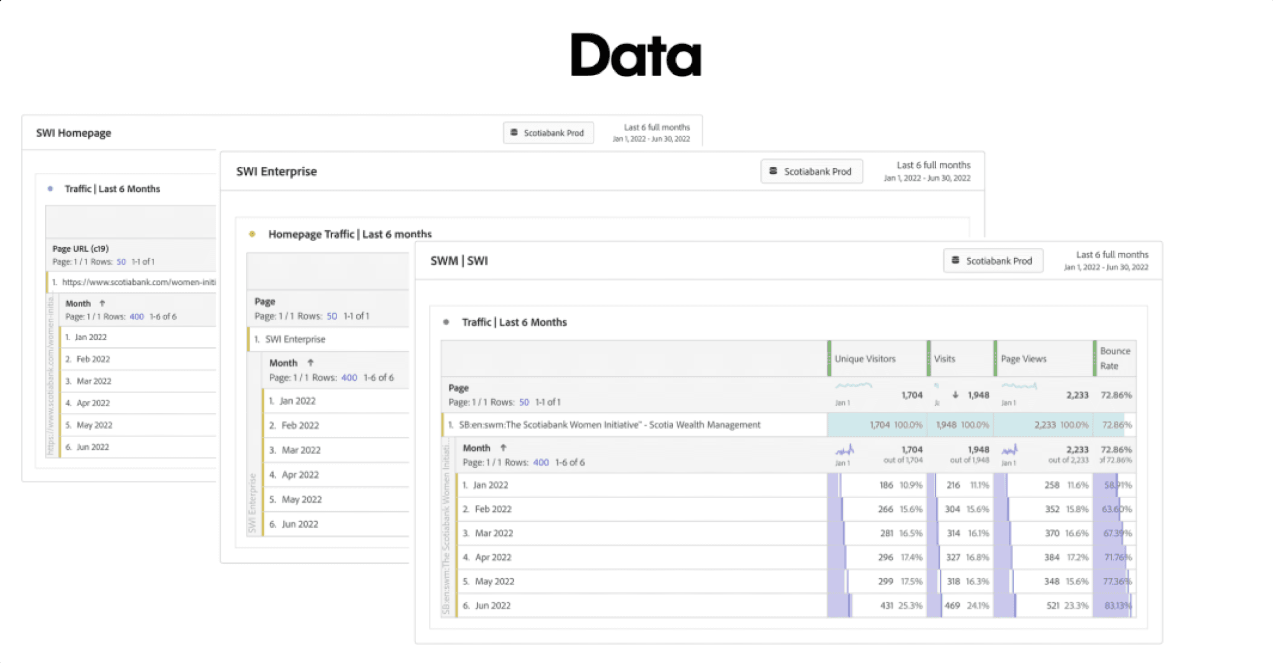Click the database icon in SWI Enterprise header
The image size is (1273, 663).
click(772, 171)
